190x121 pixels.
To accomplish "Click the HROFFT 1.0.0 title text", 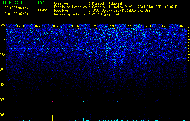I will coord(24,2).
